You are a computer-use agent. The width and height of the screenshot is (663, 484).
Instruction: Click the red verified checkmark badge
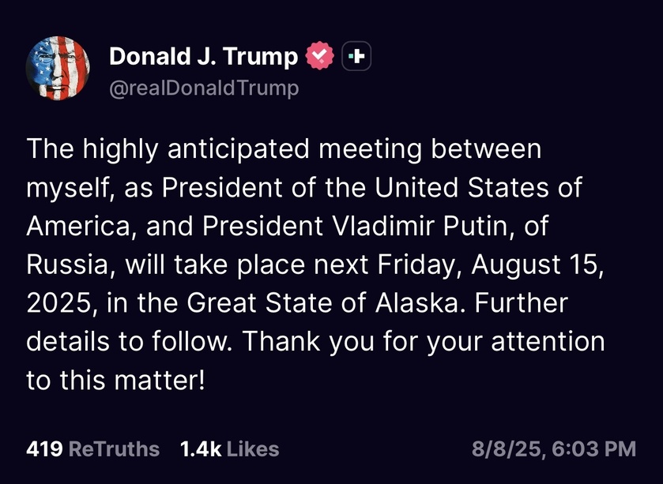[320, 56]
